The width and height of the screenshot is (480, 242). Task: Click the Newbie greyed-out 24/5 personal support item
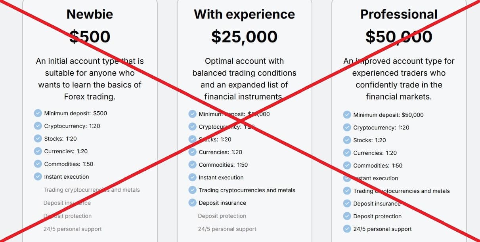tap(73, 229)
